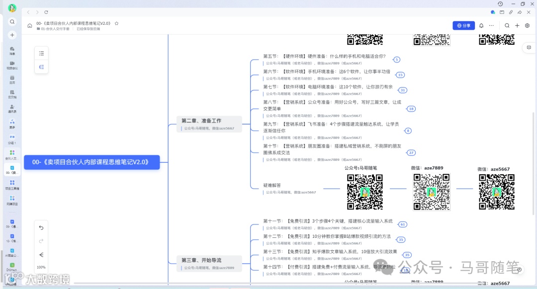Click the 100% zoom level
The height and width of the screenshot is (289, 537).
tap(41, 268)
